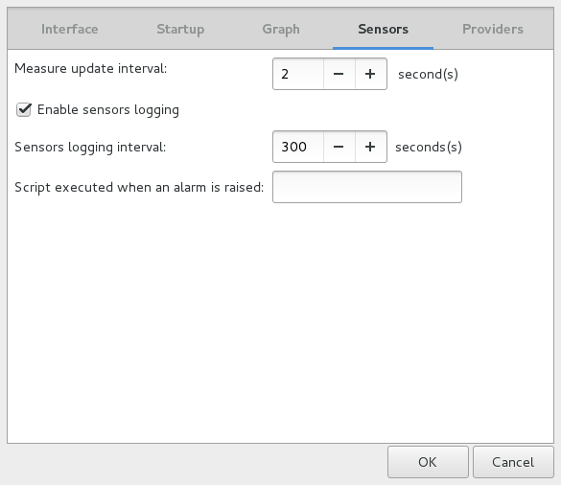Switch to the Interface tab

(x=69, y=29)
